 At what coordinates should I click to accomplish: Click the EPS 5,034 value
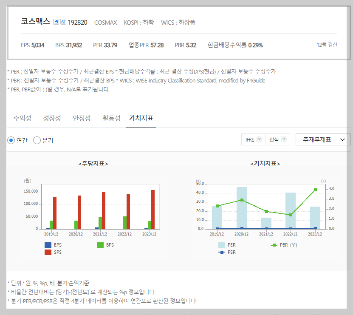(38, 45)
